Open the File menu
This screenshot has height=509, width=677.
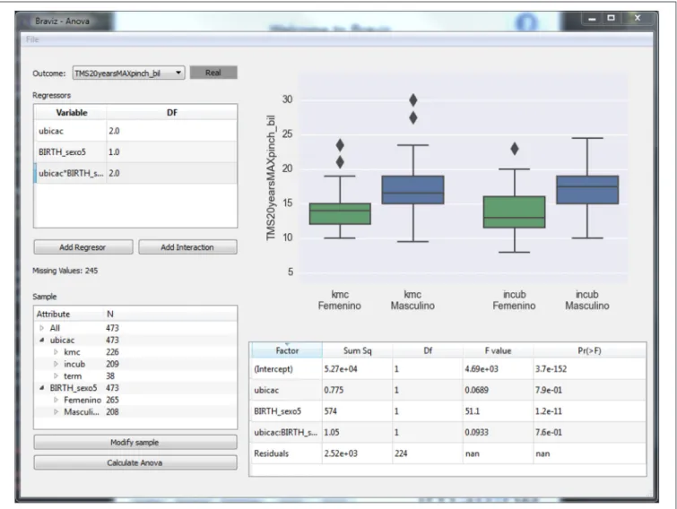pos(32,39)
